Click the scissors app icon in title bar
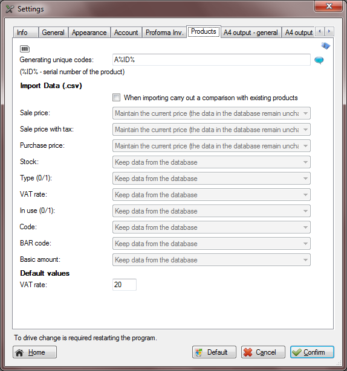Screen dimensions: 347x371 (10, 9)
